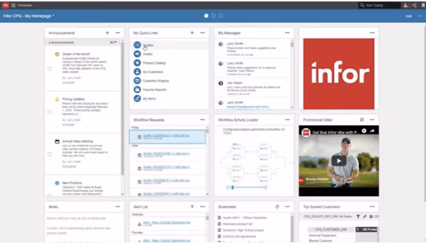Open the Quotes quick link
The image size is (426, 243).
pos(148,45)
